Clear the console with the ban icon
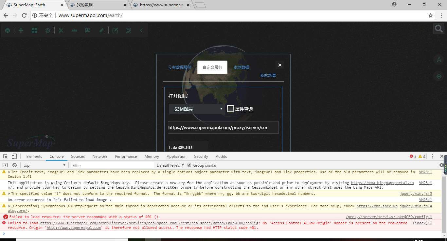The width and height of the screenshot is (447, 241). (14, 165)
